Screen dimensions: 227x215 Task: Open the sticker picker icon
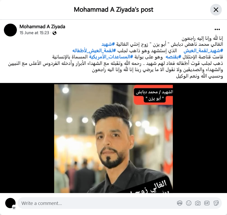coord(216,203)
